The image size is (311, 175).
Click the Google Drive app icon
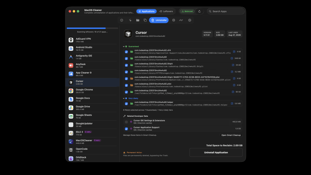pyautogui.click(x=71, y=108)
